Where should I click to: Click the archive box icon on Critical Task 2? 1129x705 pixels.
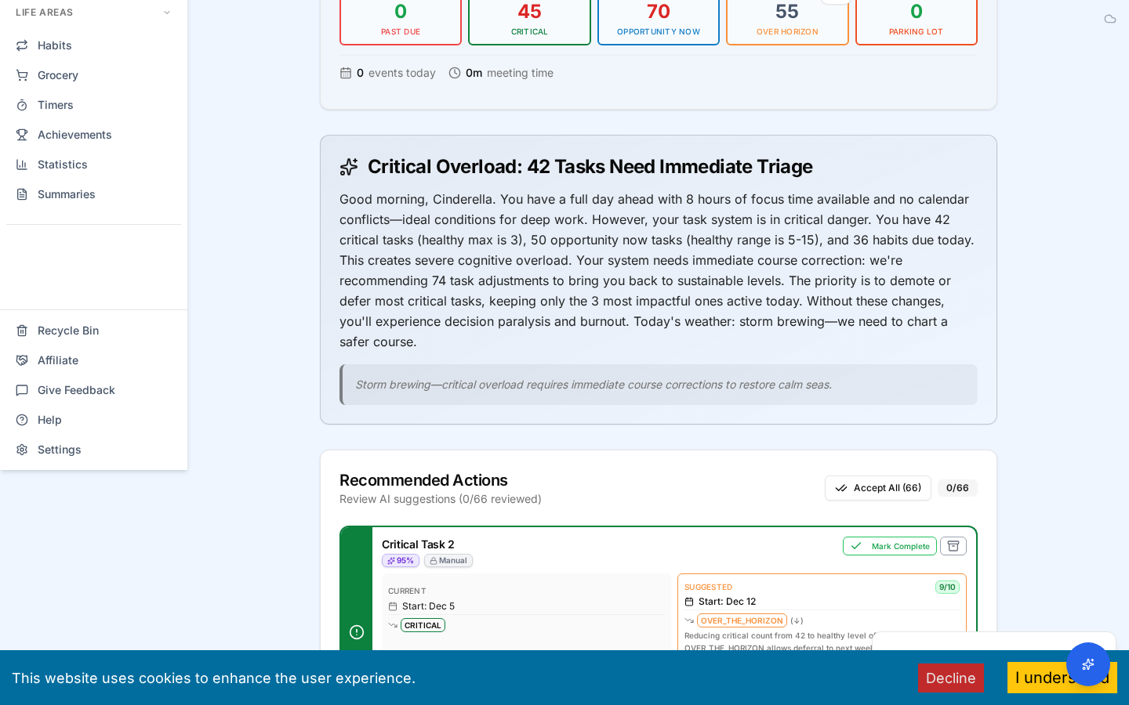point(953,546)
